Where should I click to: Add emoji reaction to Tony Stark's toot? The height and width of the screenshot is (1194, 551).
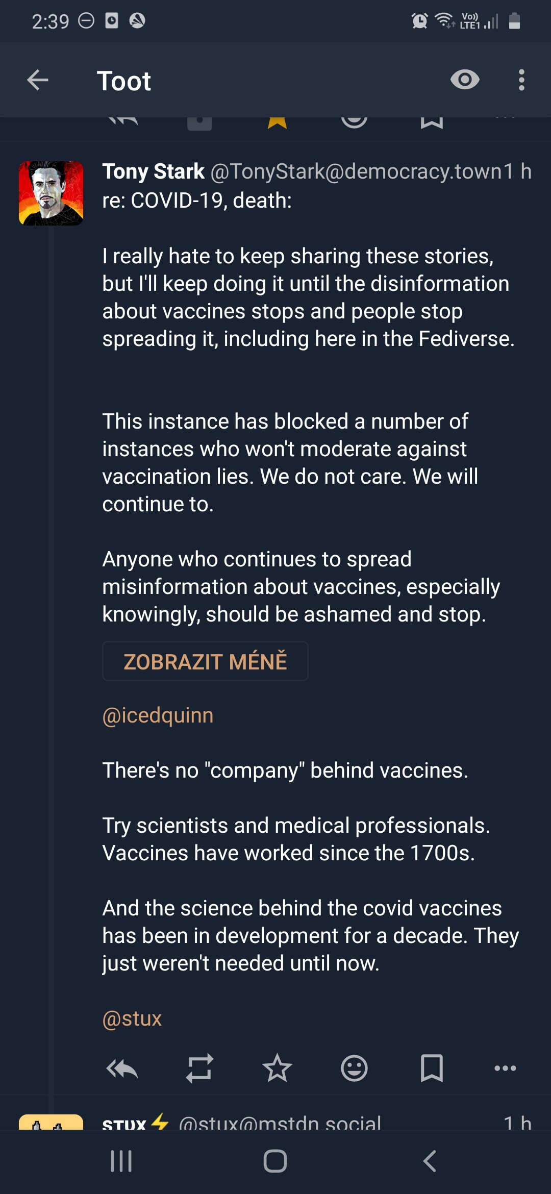[x=354, y=1067]
